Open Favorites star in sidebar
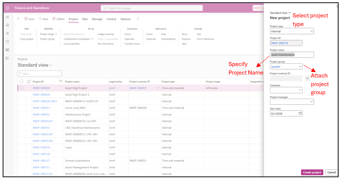Screen dimensions: 339x178 (7, 33)
